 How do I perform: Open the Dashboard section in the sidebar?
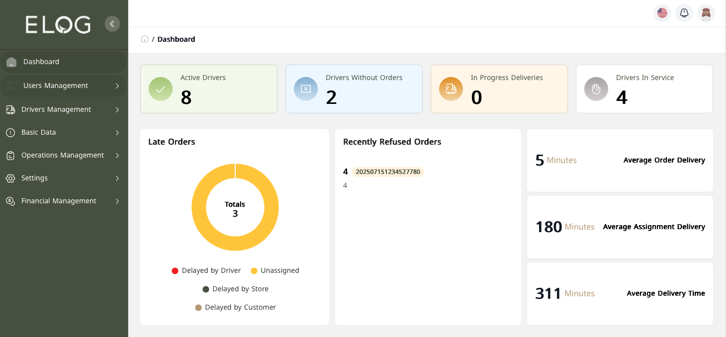pyautogui.click(x=41, y=62)
